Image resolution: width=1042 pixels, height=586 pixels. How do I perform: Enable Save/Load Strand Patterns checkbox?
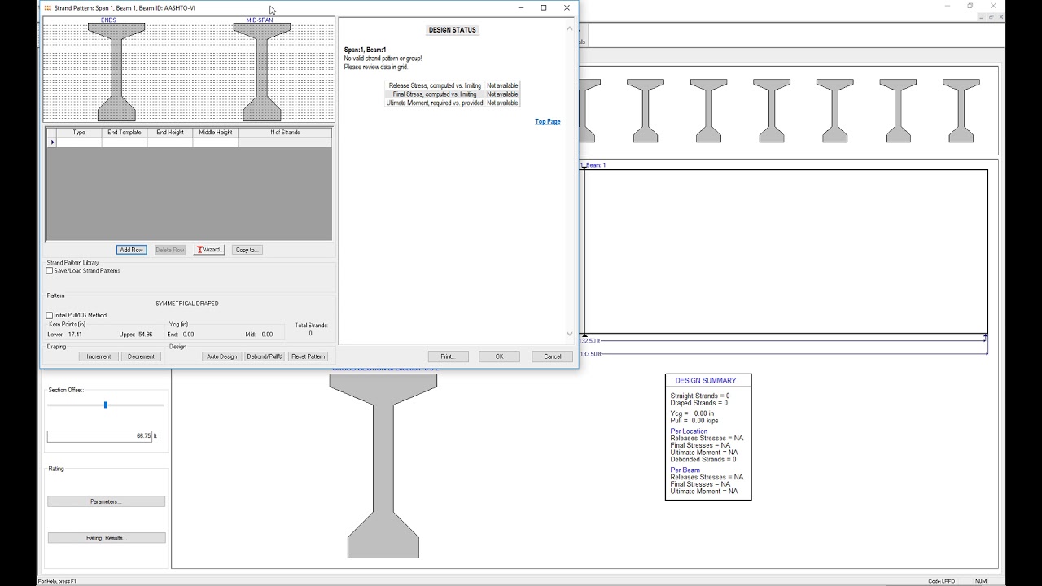tap(50, 271)
